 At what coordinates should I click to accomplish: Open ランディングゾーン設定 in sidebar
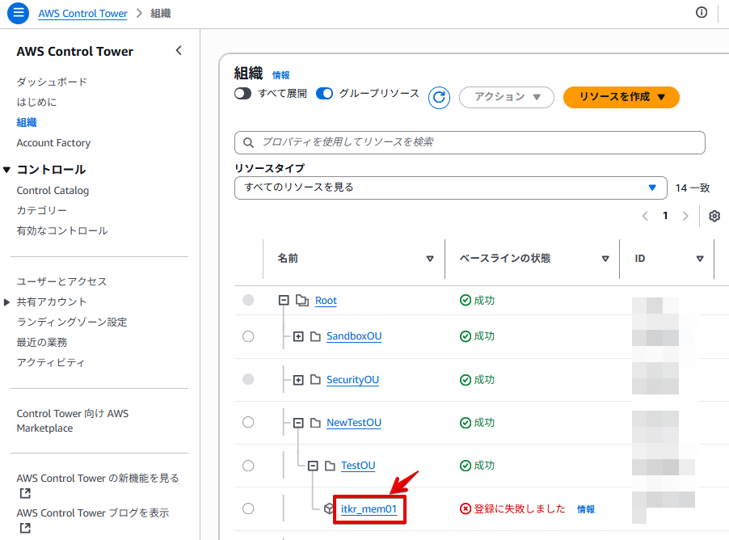click(x=72, y=322)
